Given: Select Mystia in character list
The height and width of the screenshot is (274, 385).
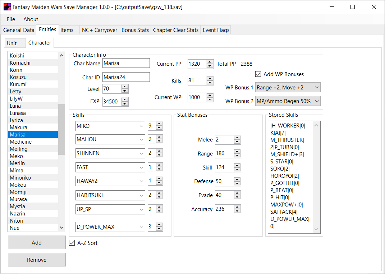Looking at the screenshot, I should 33,206.
